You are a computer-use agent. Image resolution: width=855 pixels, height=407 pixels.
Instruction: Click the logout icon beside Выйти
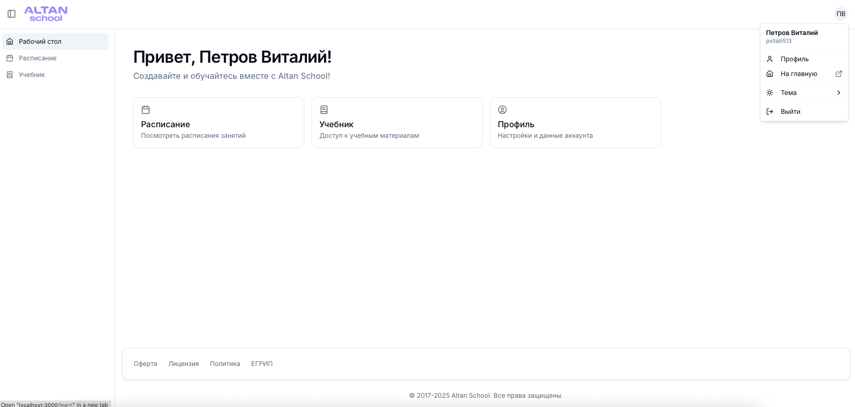(770, 112)
